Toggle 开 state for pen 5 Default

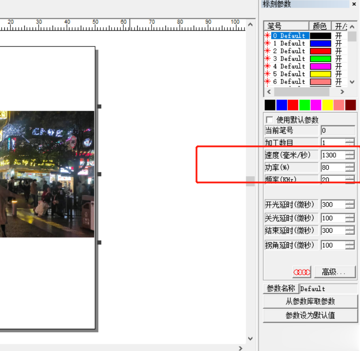tap(339, 74)
